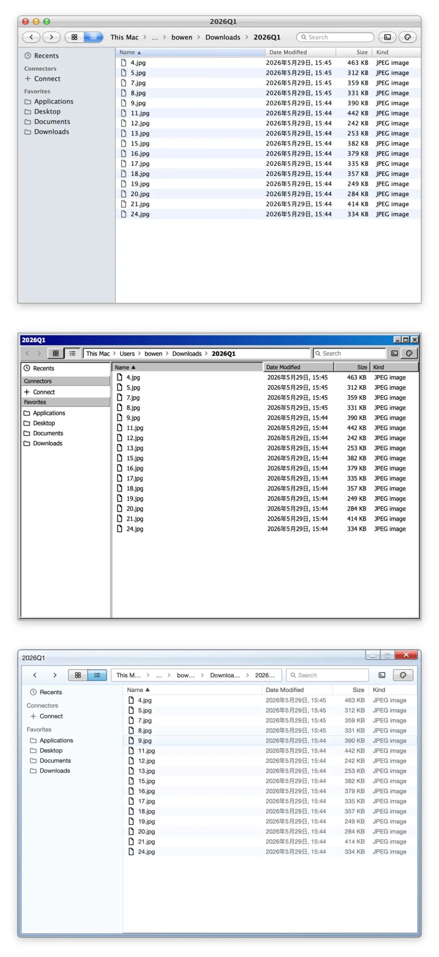This screenshot has height=957, width=439.
Task: Select 17.jpg in the classic gray window
Action: [265, 478]
